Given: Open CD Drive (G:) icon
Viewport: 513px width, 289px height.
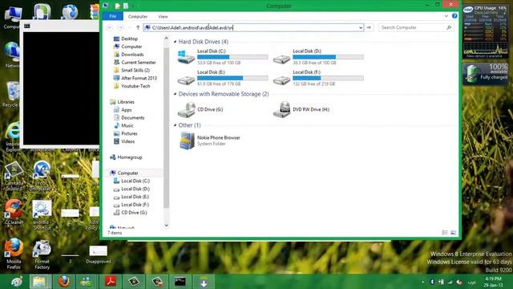Looking at the screenshot, I should click(x=187, y=109).
